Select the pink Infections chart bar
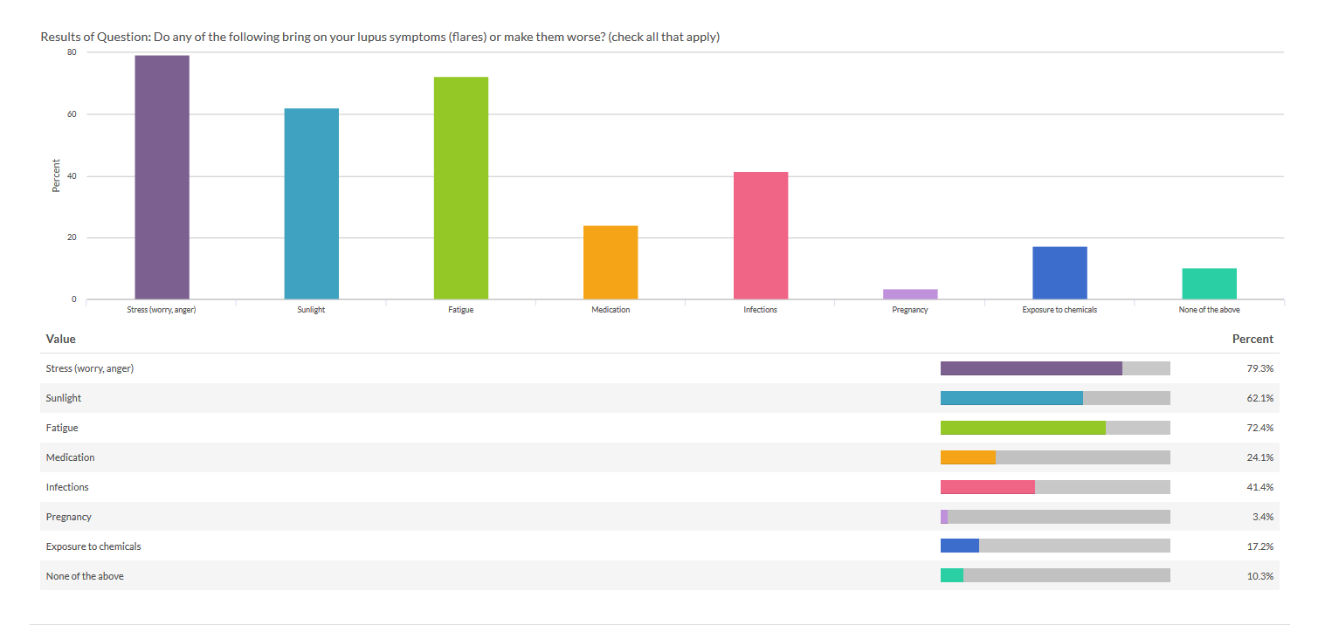 760,236
